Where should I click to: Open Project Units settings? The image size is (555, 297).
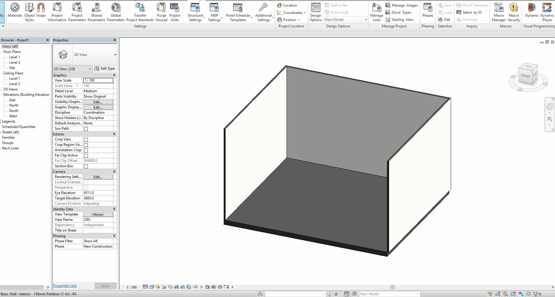[175, 11]
